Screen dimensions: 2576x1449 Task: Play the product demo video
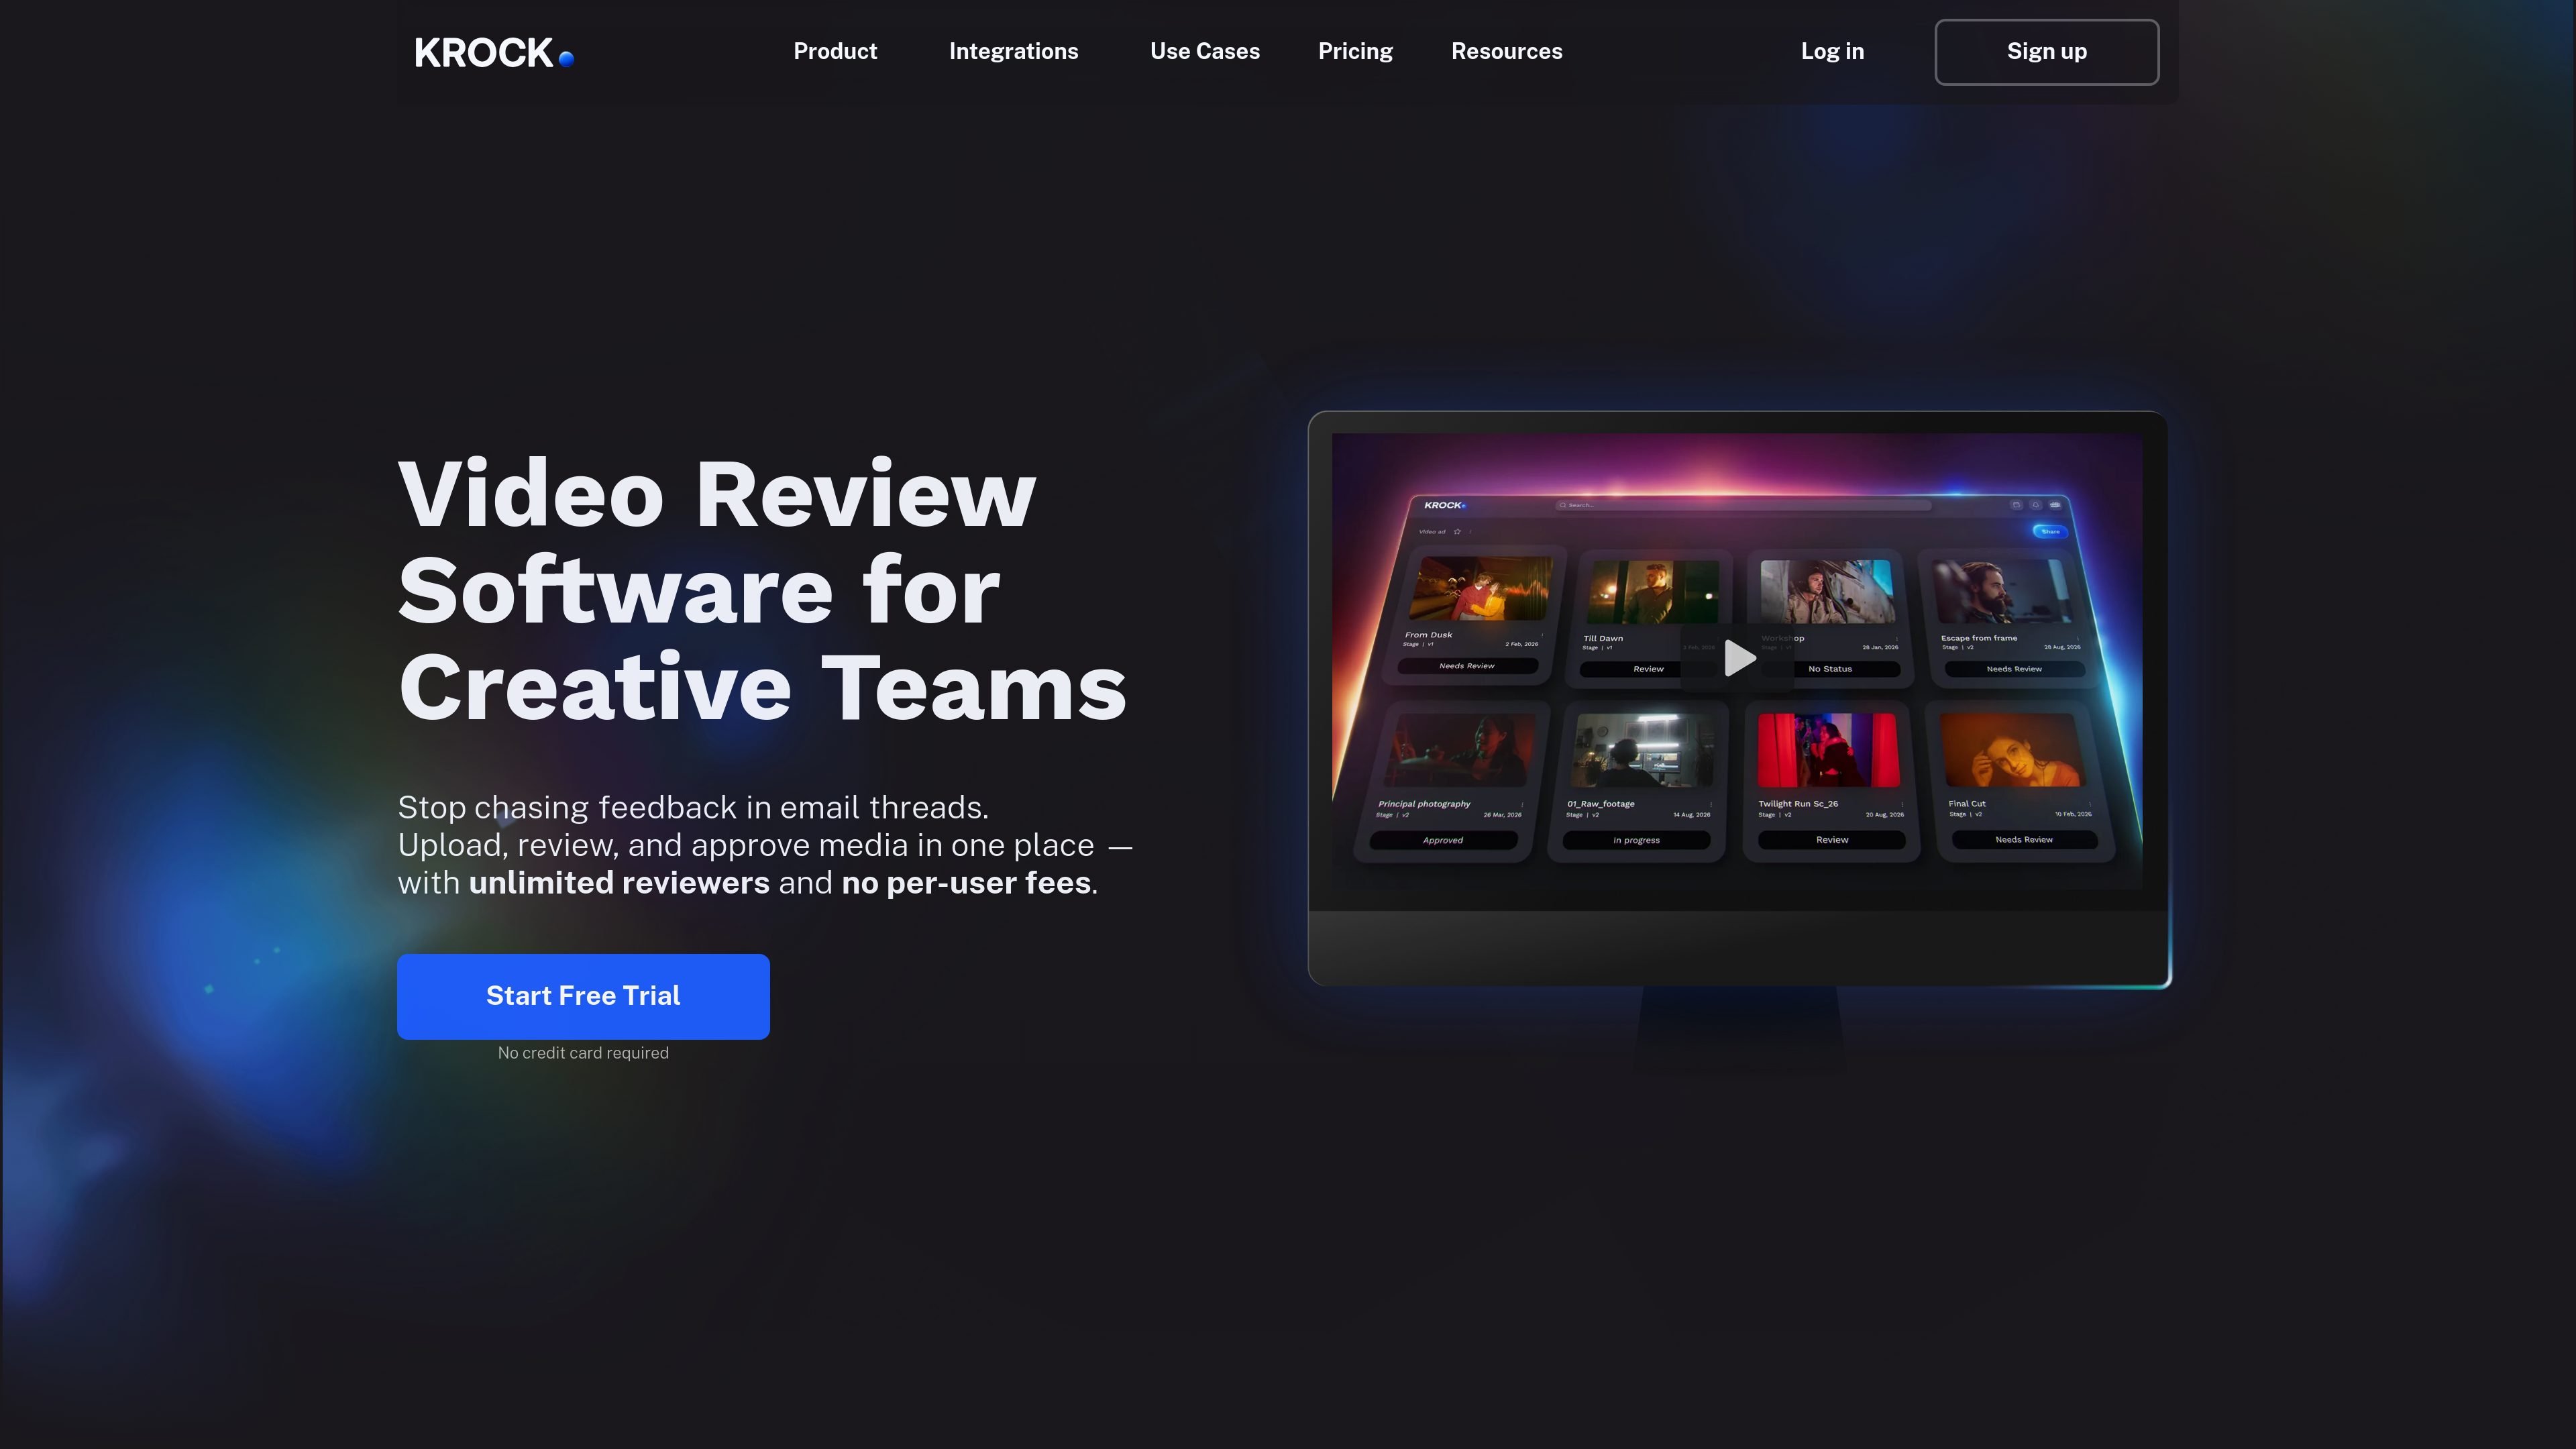1739,658
